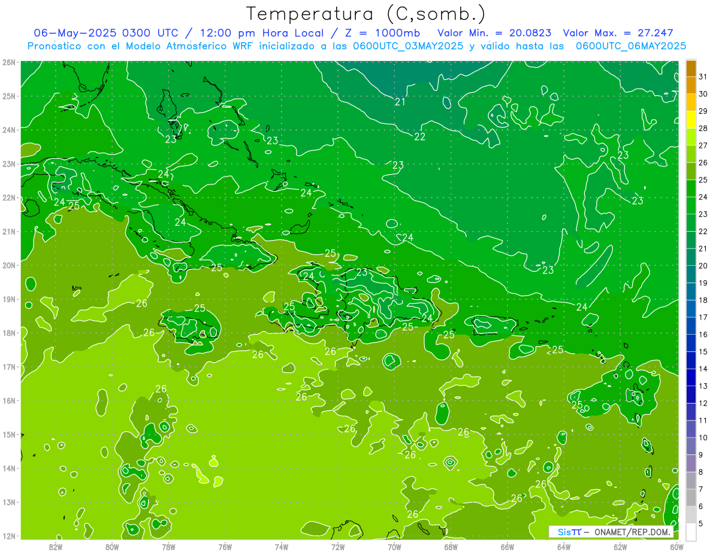719x555 pixels.
Task: Click the '60W' longitude axis label
Action: pos(676,546)
